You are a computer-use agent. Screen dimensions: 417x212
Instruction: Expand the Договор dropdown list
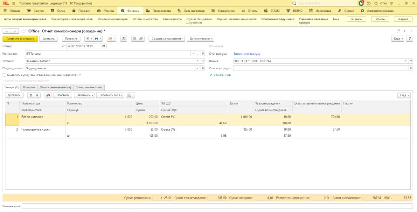point(197,61)
